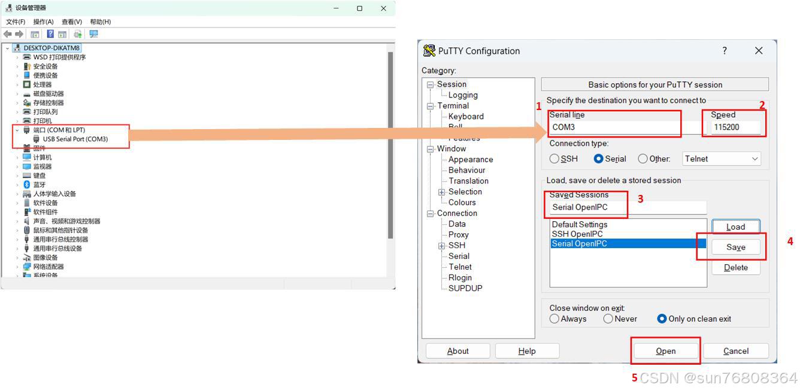The height and width of the screenshot is (391, 800).
Task: Select the Serial connection type radio
Action: [599, 159]
